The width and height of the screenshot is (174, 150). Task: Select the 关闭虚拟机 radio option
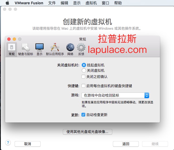click(84, 70)
